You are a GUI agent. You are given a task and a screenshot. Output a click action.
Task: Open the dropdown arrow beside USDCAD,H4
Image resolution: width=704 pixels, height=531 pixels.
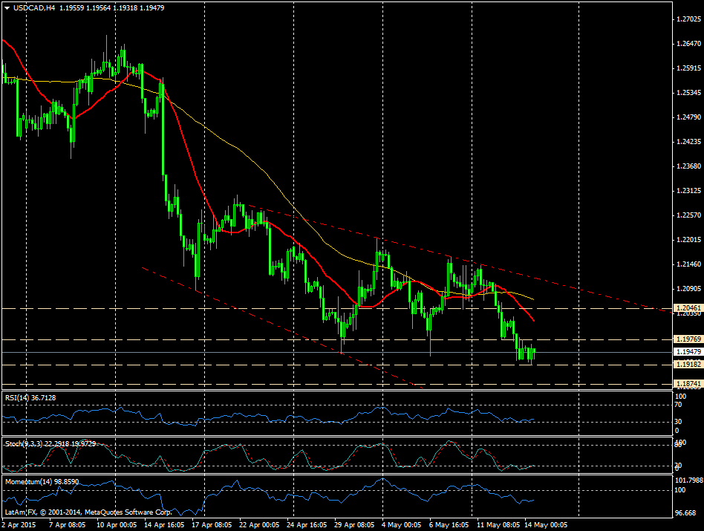[7, 9]
